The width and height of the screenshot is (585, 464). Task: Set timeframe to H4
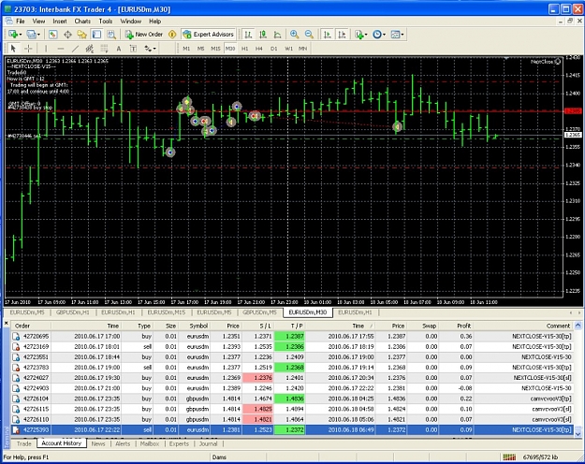pos(259,49)
